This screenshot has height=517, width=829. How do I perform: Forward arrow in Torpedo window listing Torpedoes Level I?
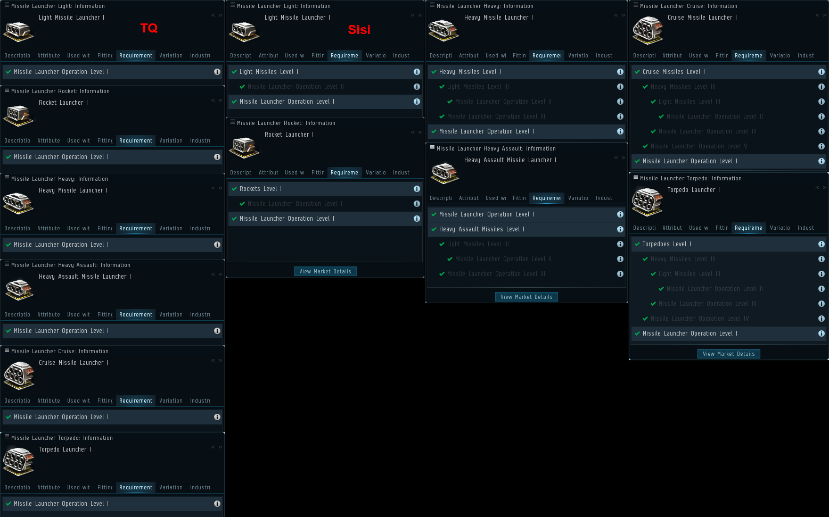(825, 187)
